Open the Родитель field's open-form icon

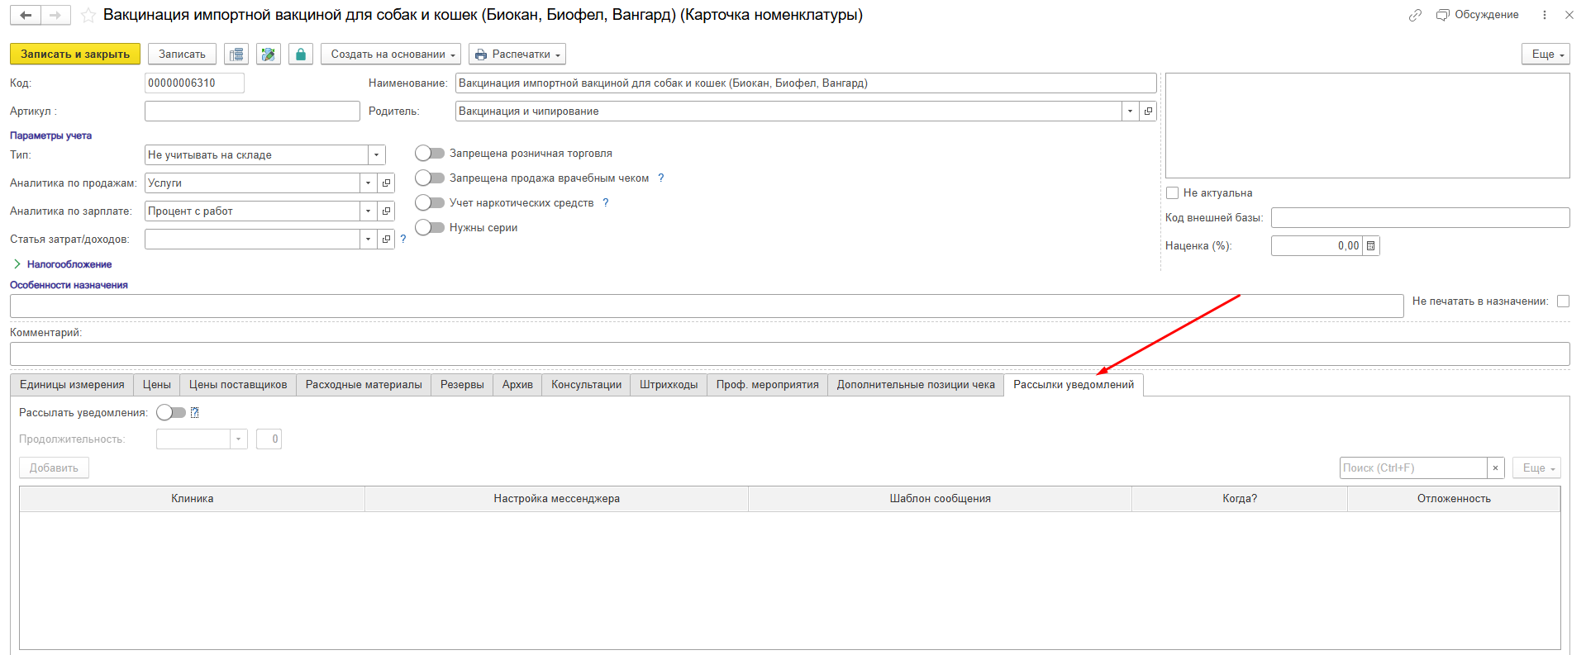1148,112
